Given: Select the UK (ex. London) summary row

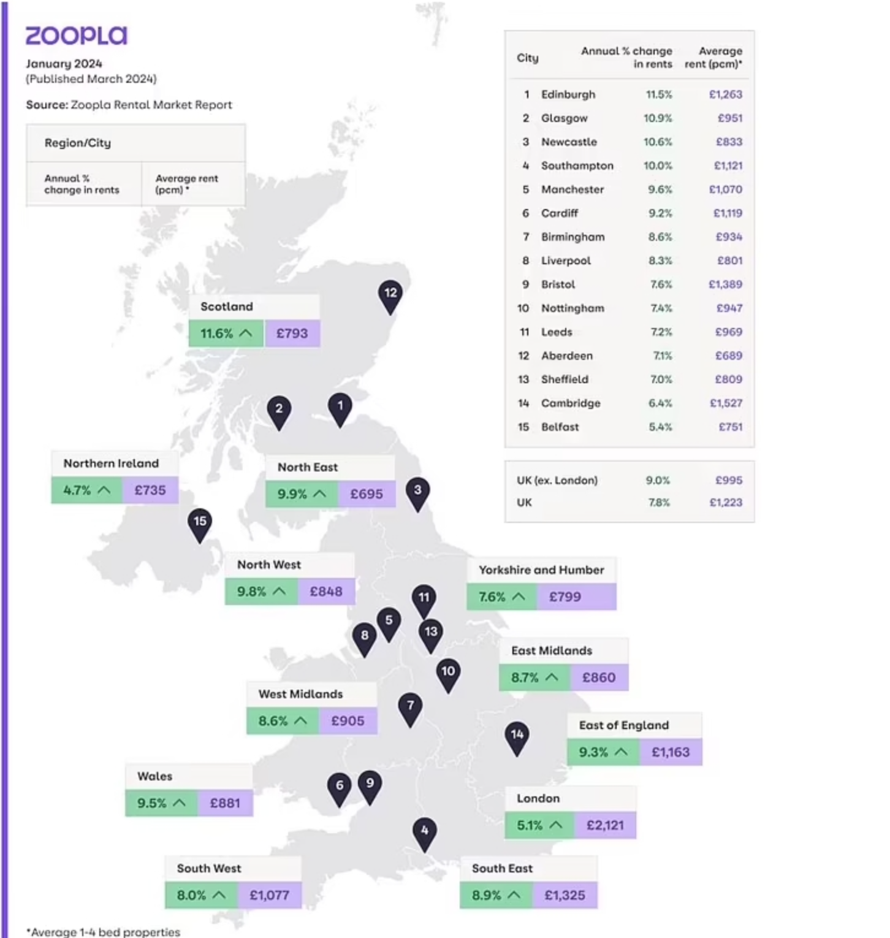Looking at the screenshot, I should click(x=629, y=480).
